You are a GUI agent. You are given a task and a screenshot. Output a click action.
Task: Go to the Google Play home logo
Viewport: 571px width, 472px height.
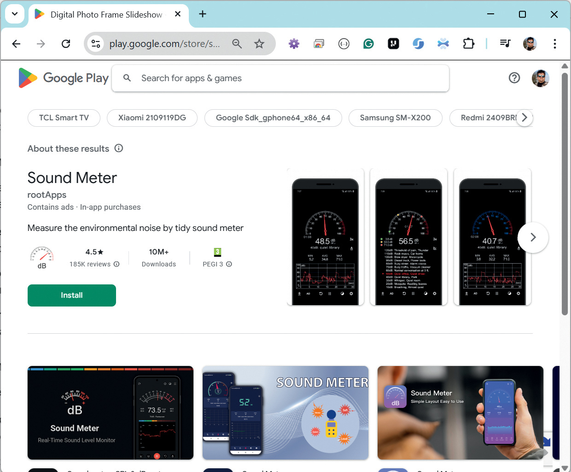[64, 78]
